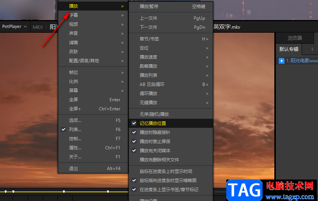The height and width of the screenshot is (201, 318).
Task: Expand the 滤镜 submenu
Action: (93, 43)
